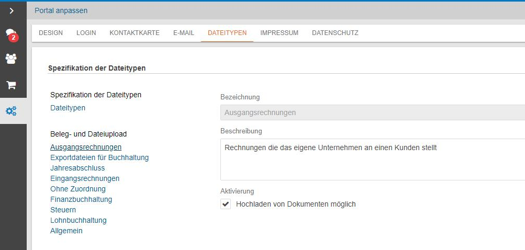
Task: Uncheck Hochladen von Dokumenten möglich checkbox
Action: tap(226, 204)
